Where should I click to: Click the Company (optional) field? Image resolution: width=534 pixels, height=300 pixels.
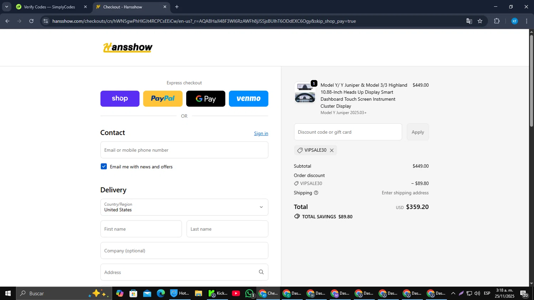tap(184, 251)
